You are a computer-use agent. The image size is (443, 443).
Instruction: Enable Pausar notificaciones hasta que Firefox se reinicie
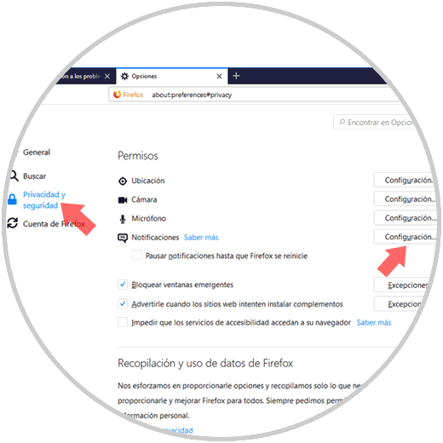point(136,255)
